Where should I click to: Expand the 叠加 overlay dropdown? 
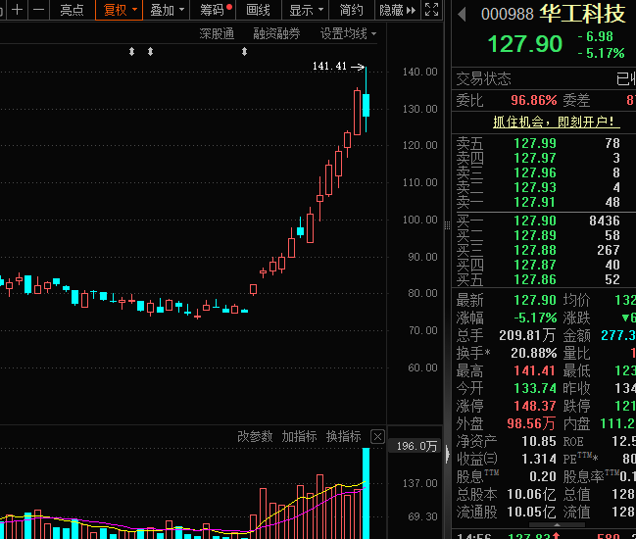pyautogui.click(x=166, y=10)
